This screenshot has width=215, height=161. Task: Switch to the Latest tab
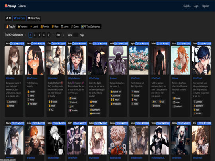pyautogui.click(x=34, y=27)
